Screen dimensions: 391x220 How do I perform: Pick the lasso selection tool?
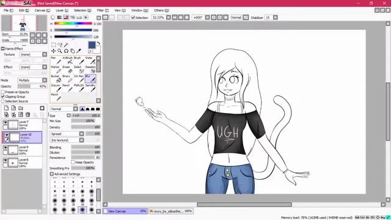pyautogui.click(x=60, y=45)
